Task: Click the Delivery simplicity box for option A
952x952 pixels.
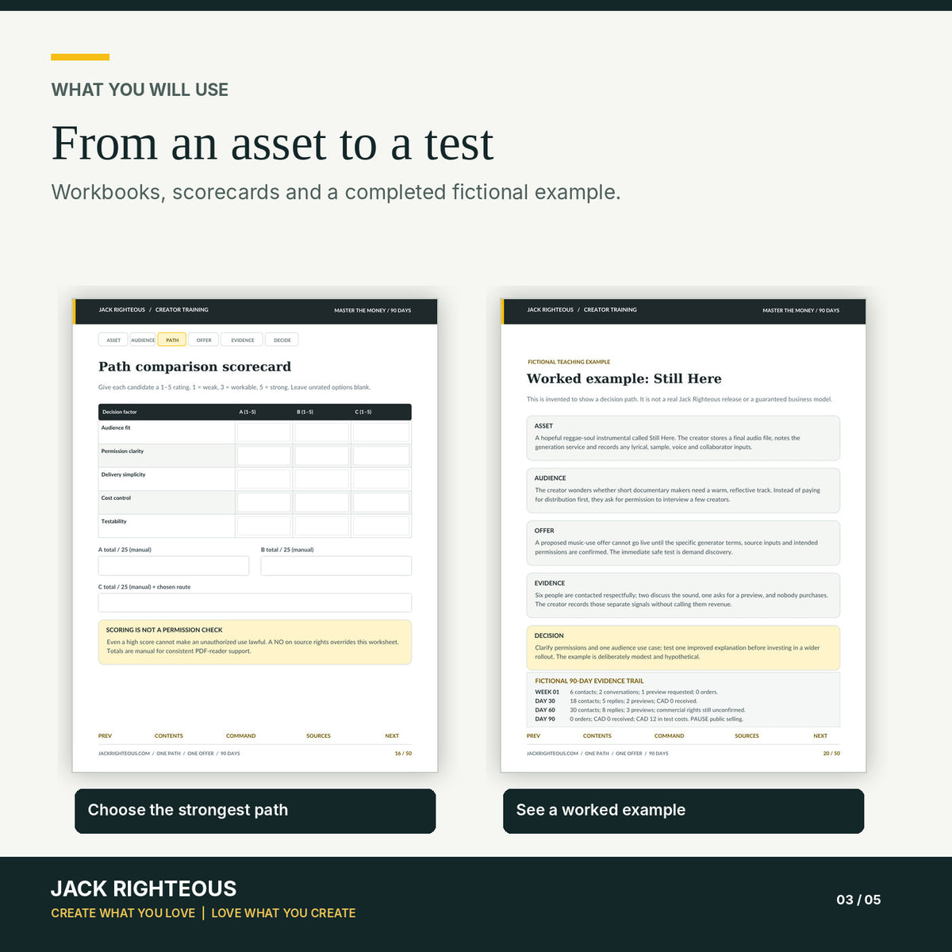Action: 264,479
